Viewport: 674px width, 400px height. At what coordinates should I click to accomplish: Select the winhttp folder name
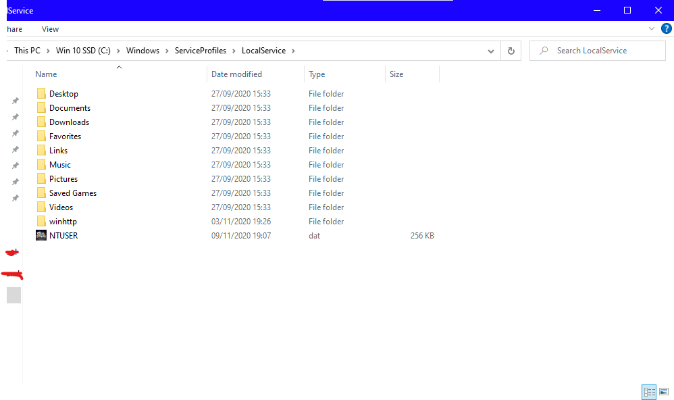point(63,222)
